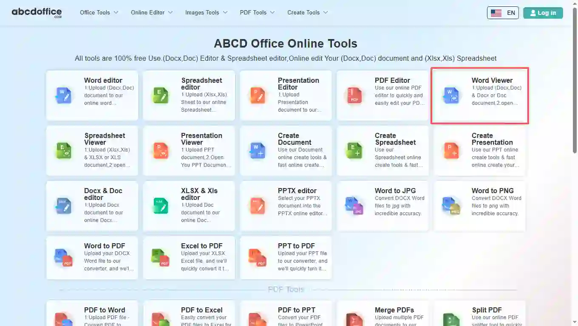Open the EN language selector

point(503,13)
